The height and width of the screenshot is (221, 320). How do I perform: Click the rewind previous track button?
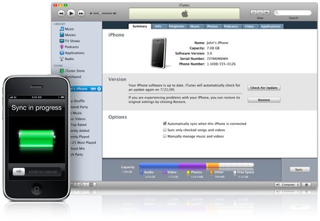click(x=61, y=13)
